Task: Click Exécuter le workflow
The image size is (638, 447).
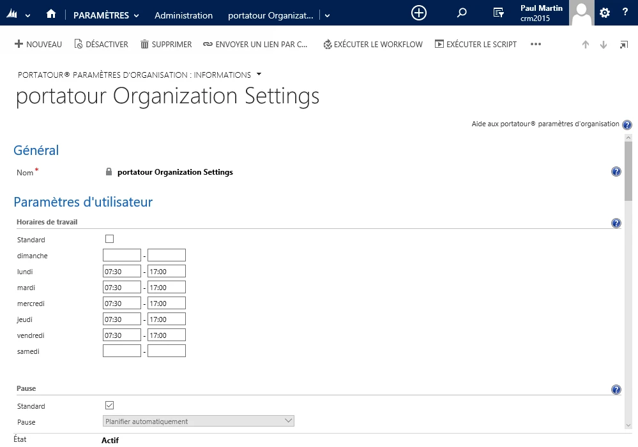Action: (373, 44)
